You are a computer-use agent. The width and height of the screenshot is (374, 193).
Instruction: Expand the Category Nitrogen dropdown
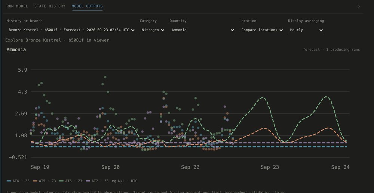(153, 30)
